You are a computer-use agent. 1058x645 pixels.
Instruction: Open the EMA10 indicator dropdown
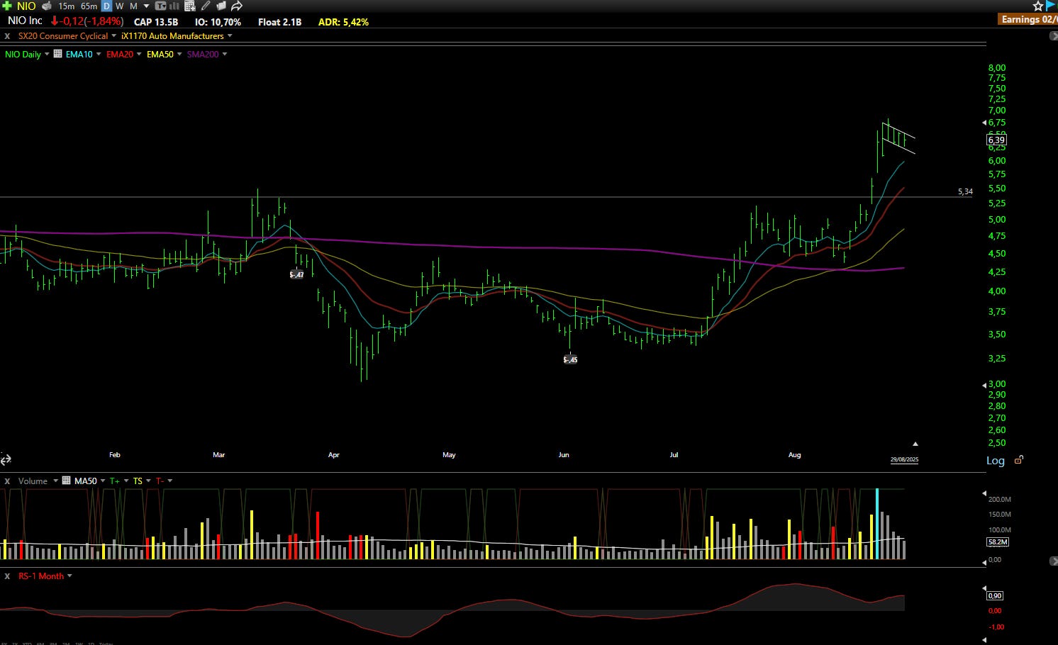tap(99, 54)
